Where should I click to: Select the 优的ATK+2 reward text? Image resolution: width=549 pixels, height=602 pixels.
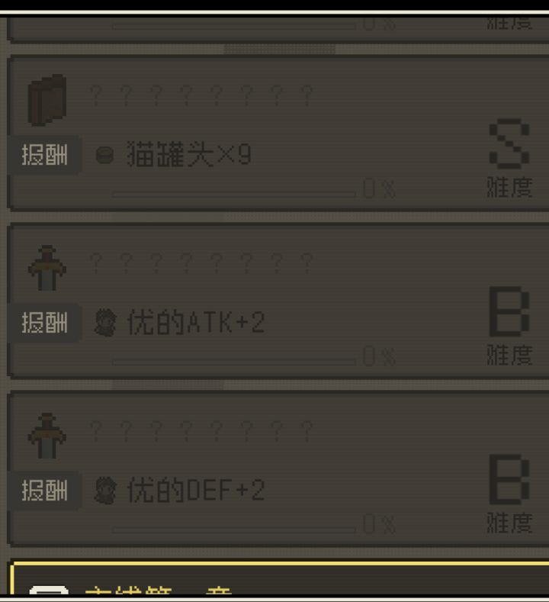point(196,323)
